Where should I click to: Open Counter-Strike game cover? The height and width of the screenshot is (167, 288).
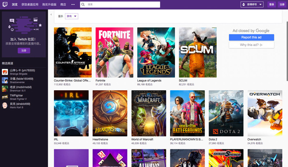(73, 53)
